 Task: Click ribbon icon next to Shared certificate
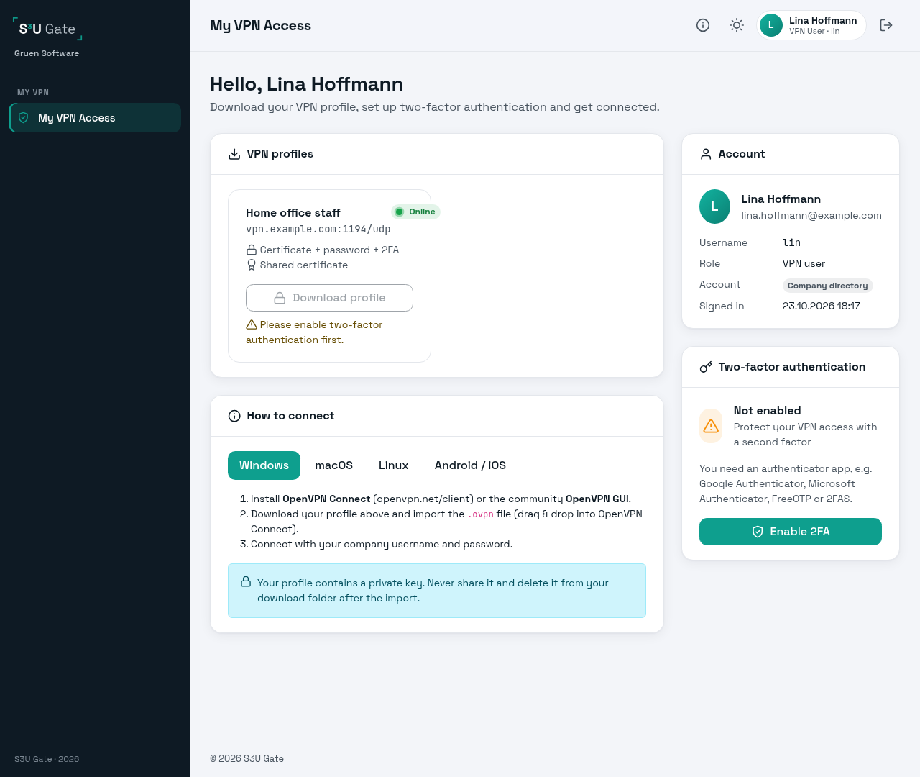click(x=252, y=265)
